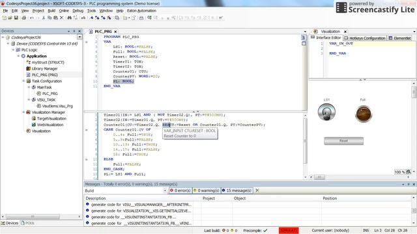
Task: Open the Devices view dropdown arrow
Action: (79, 37)
